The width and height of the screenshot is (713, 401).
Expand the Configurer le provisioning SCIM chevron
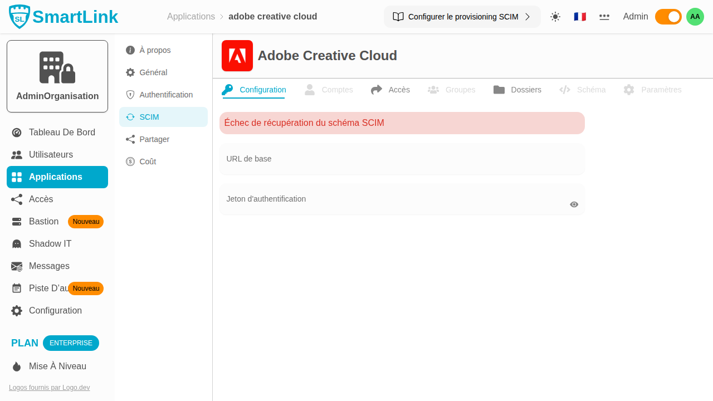(x=527, y=17)
